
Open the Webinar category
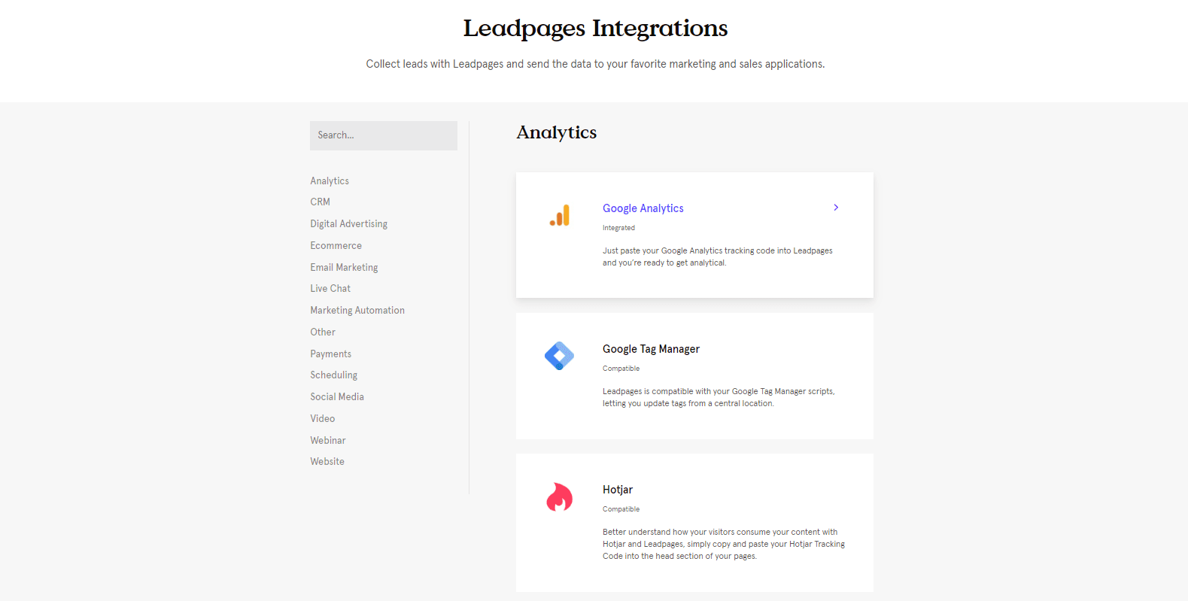(x=328, y=440)
